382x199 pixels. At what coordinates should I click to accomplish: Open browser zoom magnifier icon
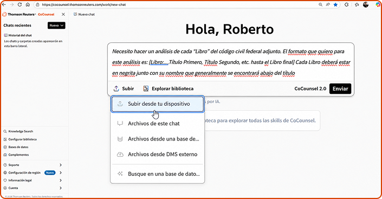tap(320, 5)
